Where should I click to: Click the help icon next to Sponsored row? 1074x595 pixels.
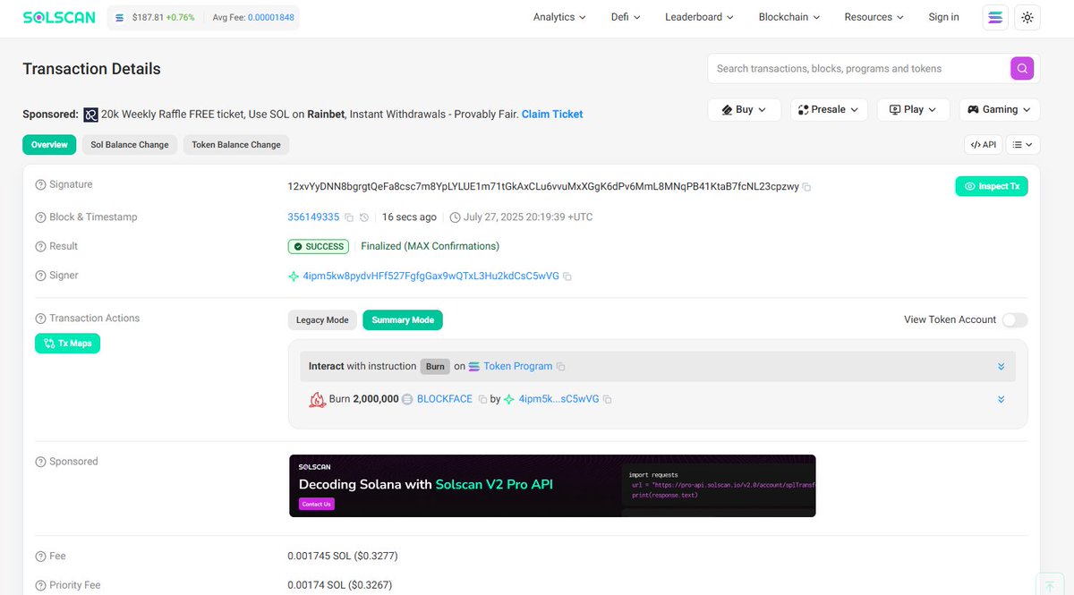40,463
